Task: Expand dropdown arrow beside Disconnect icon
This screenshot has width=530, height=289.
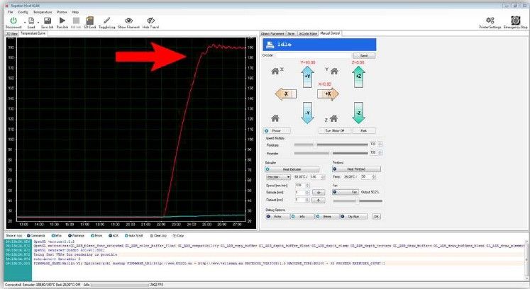Action: (25, 22)
